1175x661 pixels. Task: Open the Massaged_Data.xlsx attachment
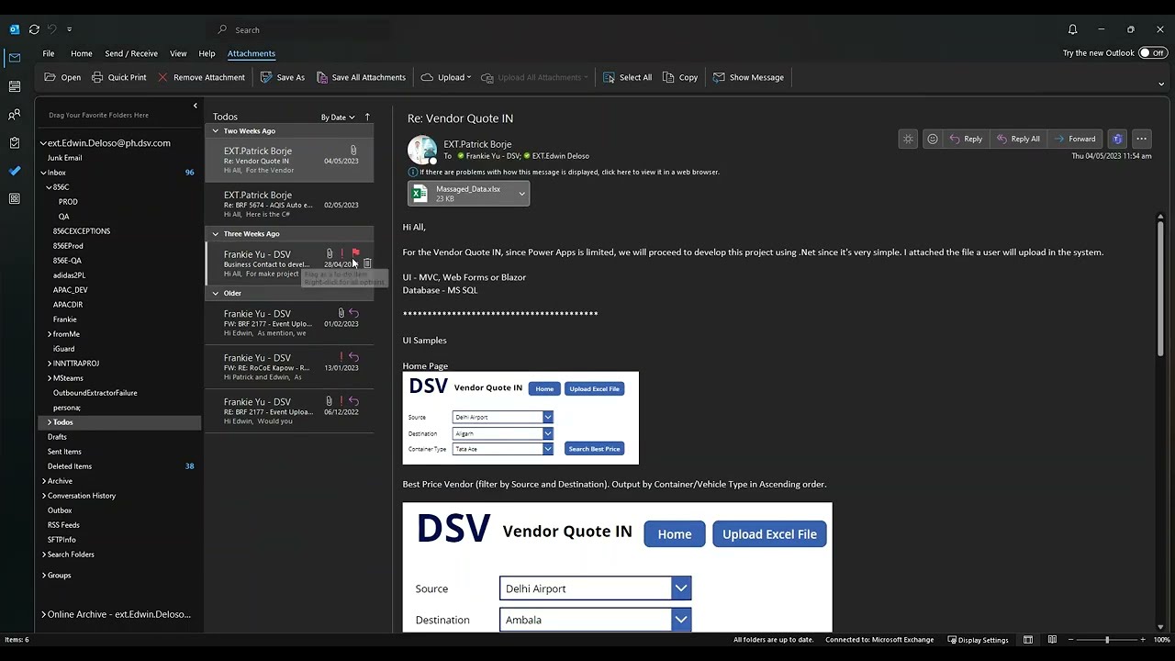click(462, 193)
